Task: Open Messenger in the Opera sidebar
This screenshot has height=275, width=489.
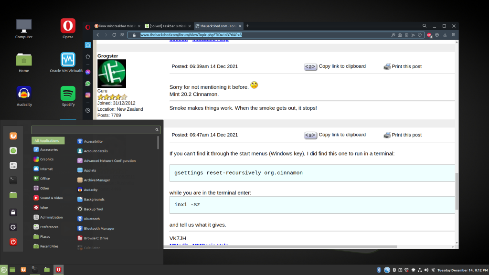Action: pyautogui.click(x=88, y=72)
